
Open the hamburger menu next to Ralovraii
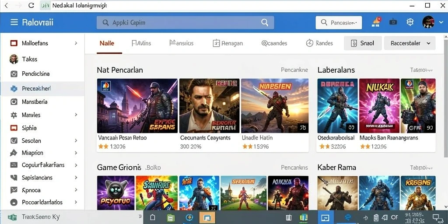click(x=14, y=22)
